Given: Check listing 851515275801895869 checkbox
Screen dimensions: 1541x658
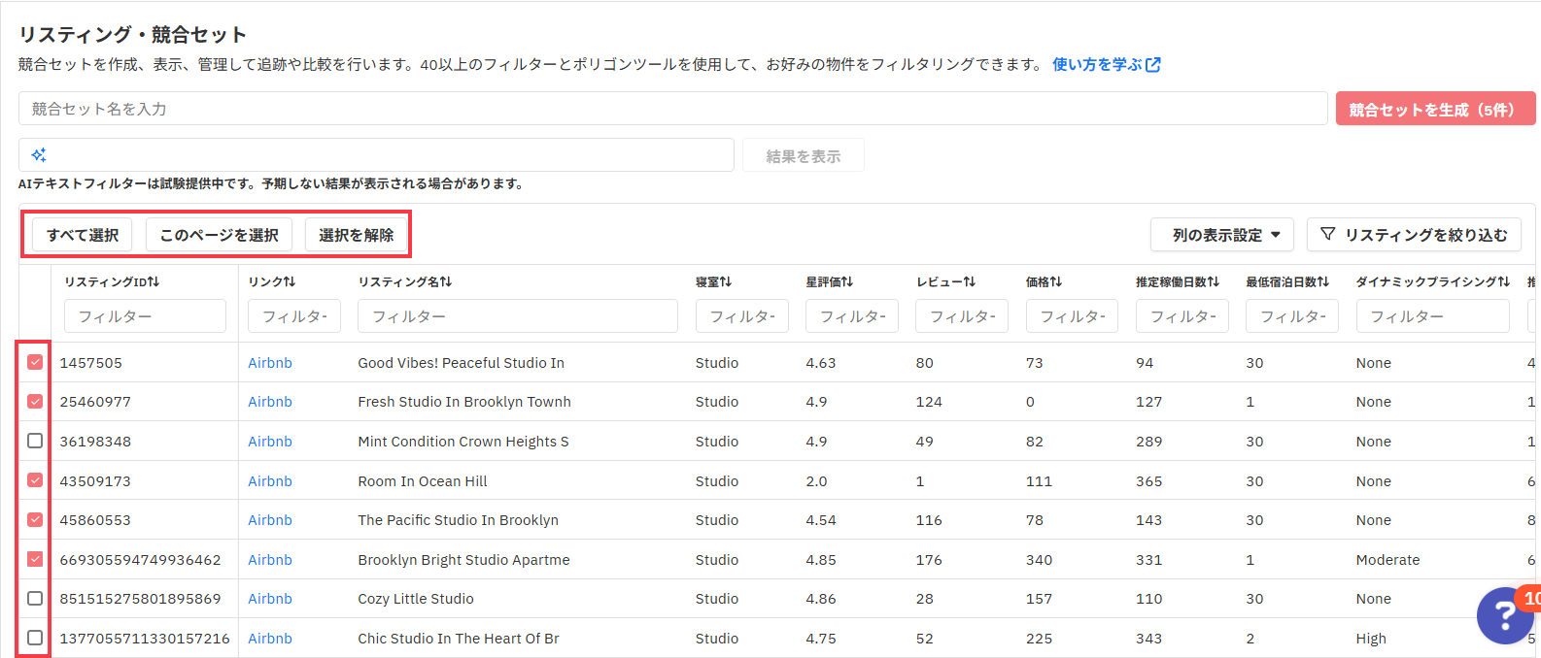Looking at the screenshot, I should click(x=35, y=598).
